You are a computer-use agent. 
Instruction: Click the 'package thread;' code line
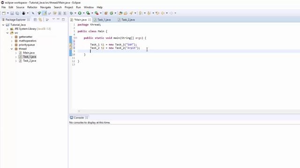click(89, 25)
